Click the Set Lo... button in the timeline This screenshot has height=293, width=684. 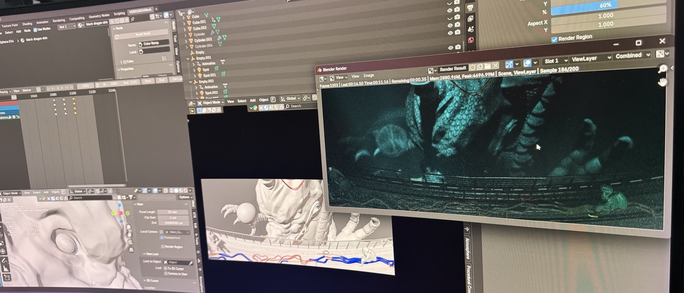pos(176,79)
